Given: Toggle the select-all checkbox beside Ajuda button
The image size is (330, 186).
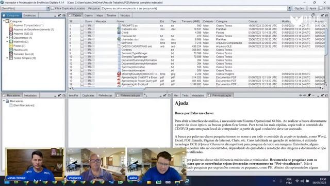Looking at the screenshot, I should tap(321, 8).
